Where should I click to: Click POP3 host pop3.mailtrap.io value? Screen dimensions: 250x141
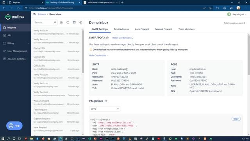[x=197, y=69]
